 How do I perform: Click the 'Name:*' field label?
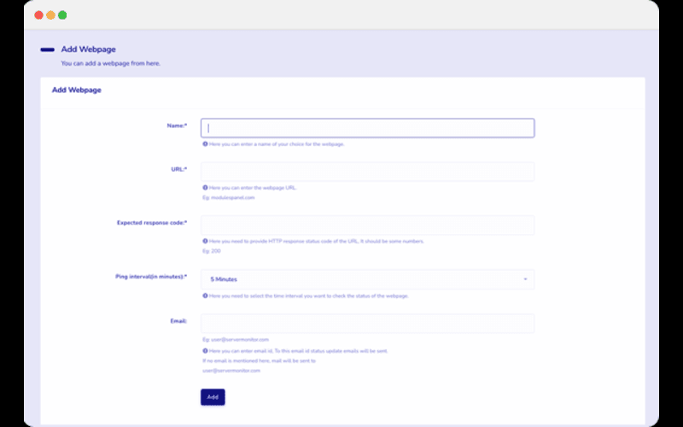click(178, 126)
